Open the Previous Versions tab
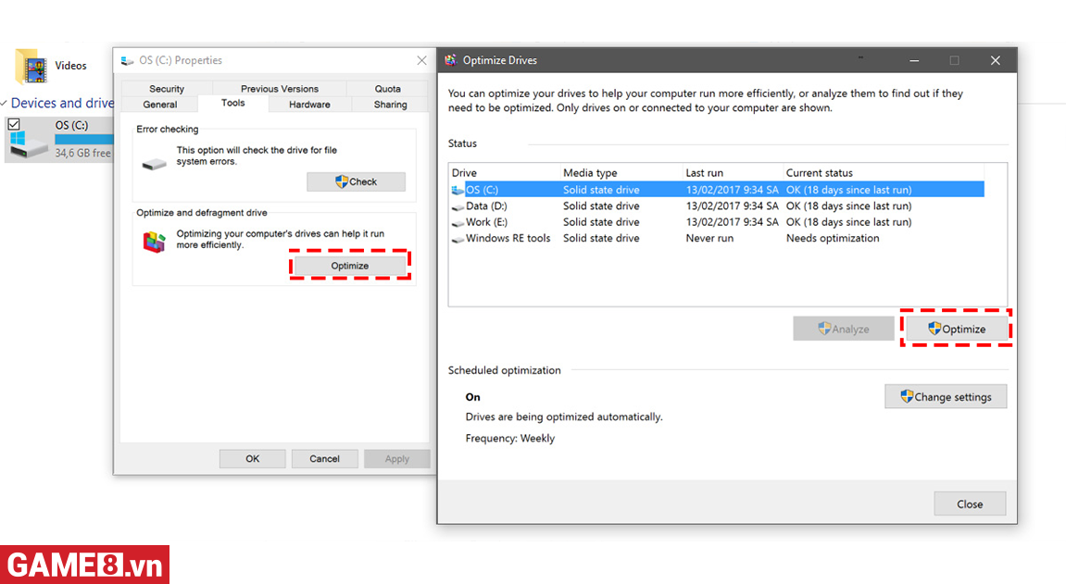Viewport: 1066px width, 584px height. (280, 89)
